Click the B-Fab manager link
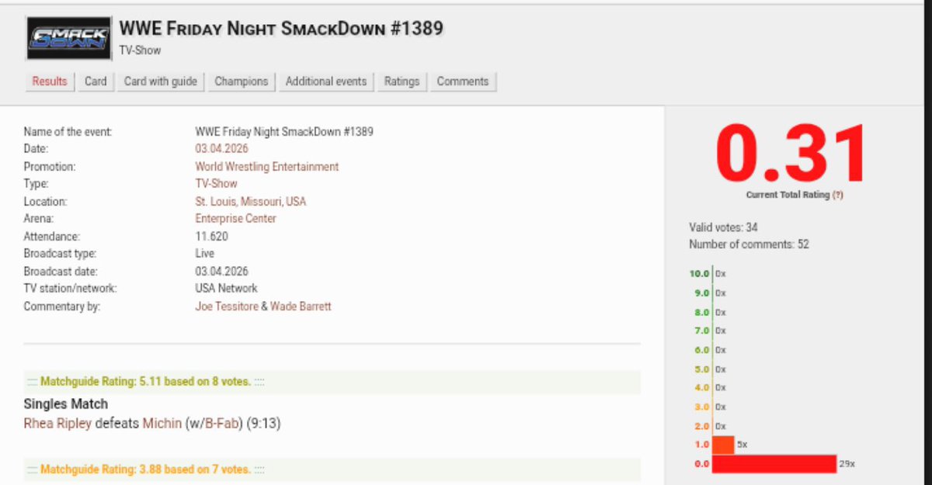 coord(221,424)
